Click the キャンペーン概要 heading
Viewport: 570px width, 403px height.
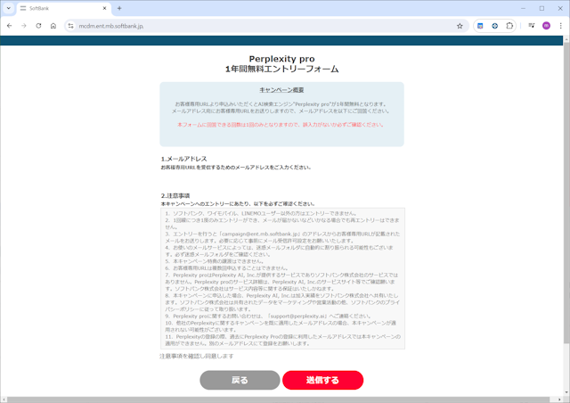click(281, 90)
